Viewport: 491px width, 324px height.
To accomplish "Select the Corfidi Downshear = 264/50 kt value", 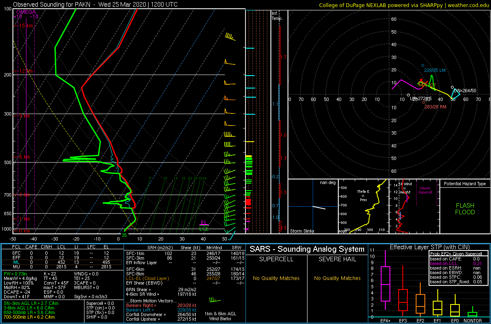I will tap(161, 314).
